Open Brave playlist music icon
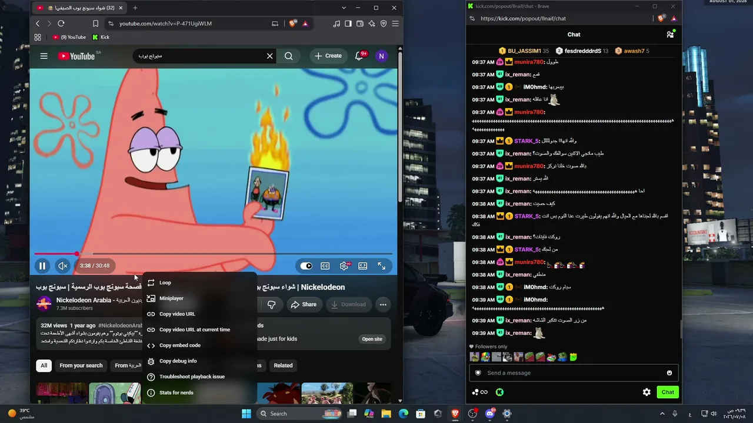Screen dimensions: 753x423 pos(336,23)
